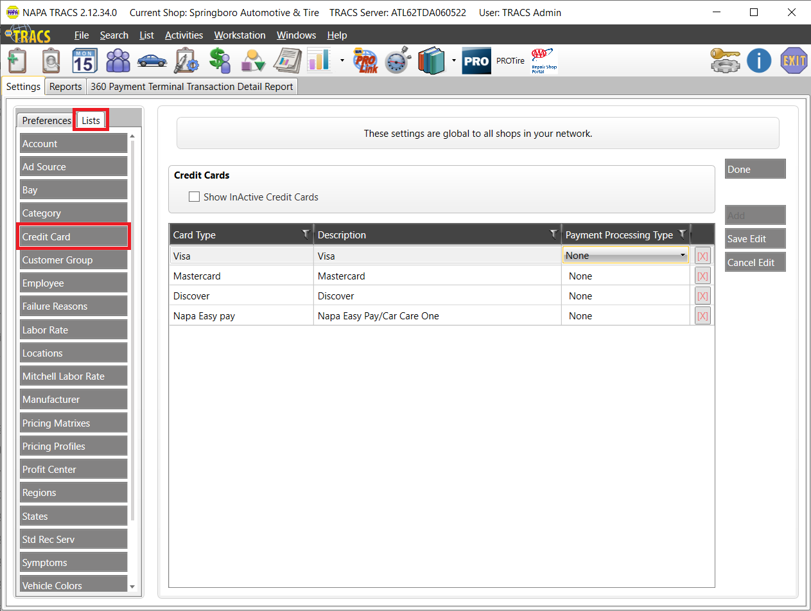
Task: Open the Help menu
Action: click(x=336, y=35)
